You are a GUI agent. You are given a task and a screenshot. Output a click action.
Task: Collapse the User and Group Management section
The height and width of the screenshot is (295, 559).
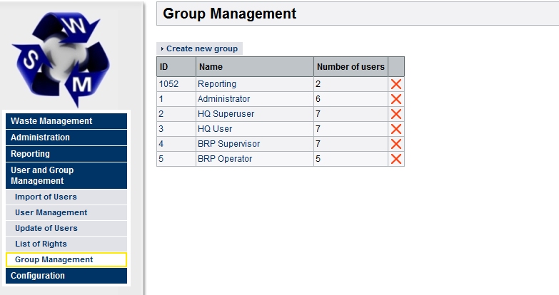tap(42, 175)
